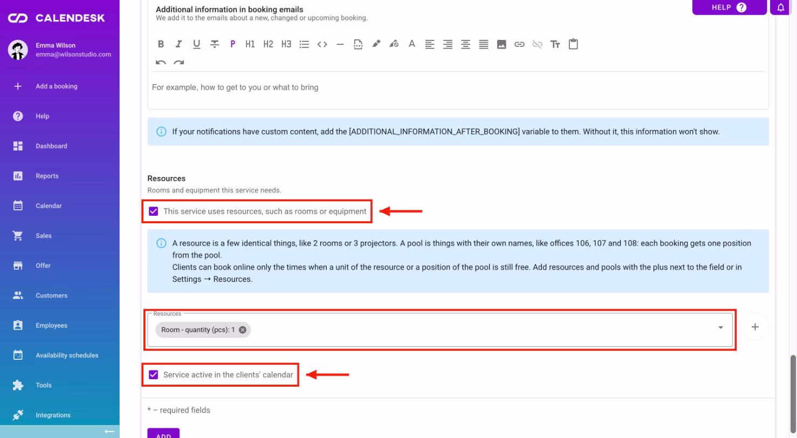Apply strikethrough formatting
This screenshot has height=438, width=797.
[x=215, y=44]
